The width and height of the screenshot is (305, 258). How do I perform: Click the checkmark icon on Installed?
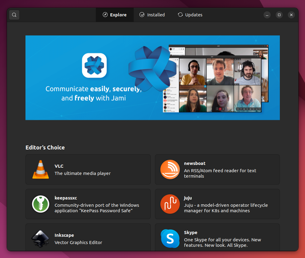tap(142, 15)
